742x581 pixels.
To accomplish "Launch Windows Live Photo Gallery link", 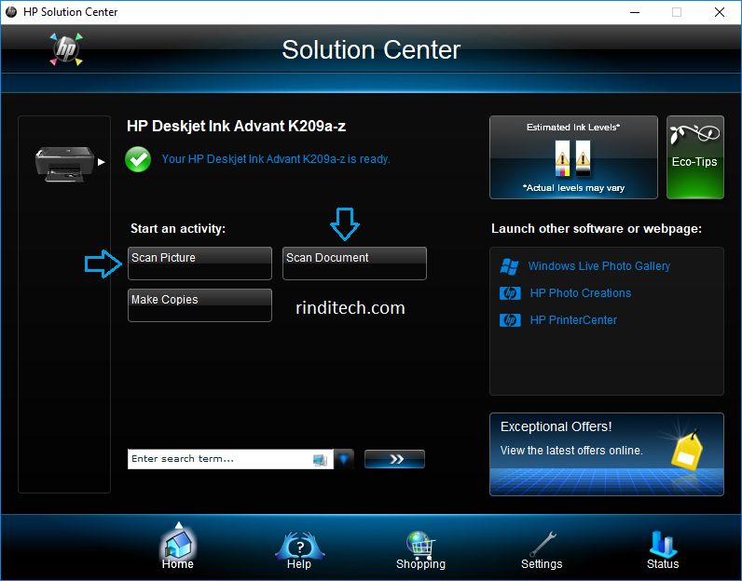I will 599,266.
